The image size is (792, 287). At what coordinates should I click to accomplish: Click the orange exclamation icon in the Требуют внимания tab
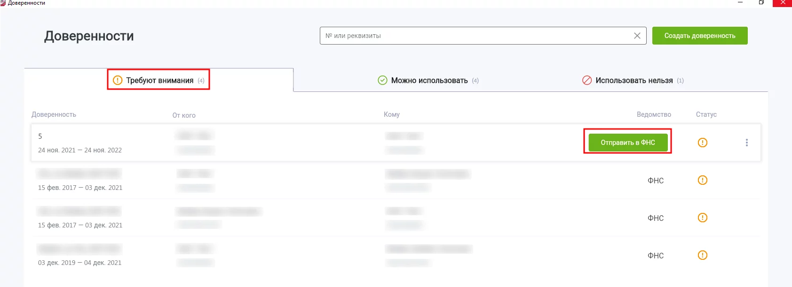click(x=118, y=80)
